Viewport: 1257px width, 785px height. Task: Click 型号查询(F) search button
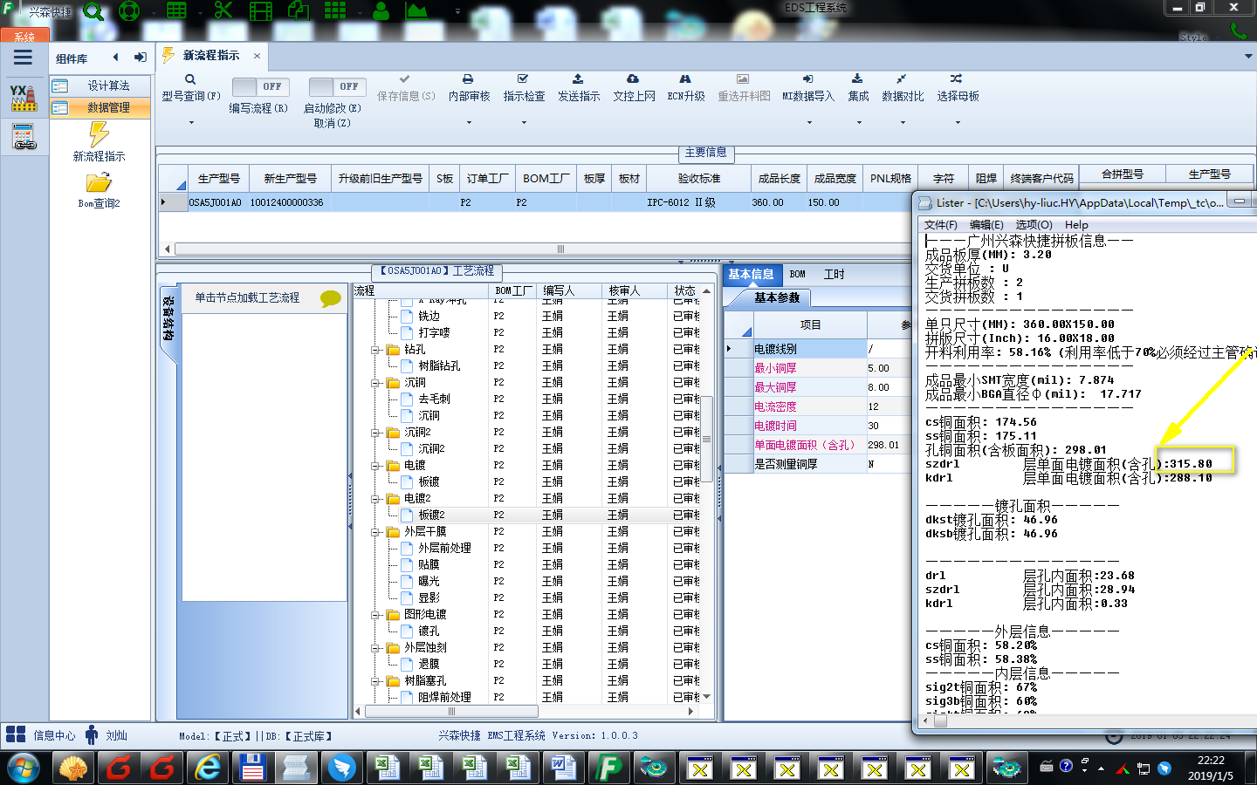[190, 88]
